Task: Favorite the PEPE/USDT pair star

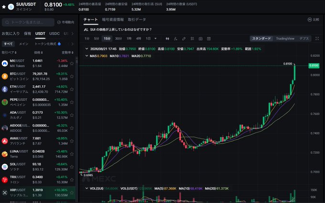Action: (72, 102)
